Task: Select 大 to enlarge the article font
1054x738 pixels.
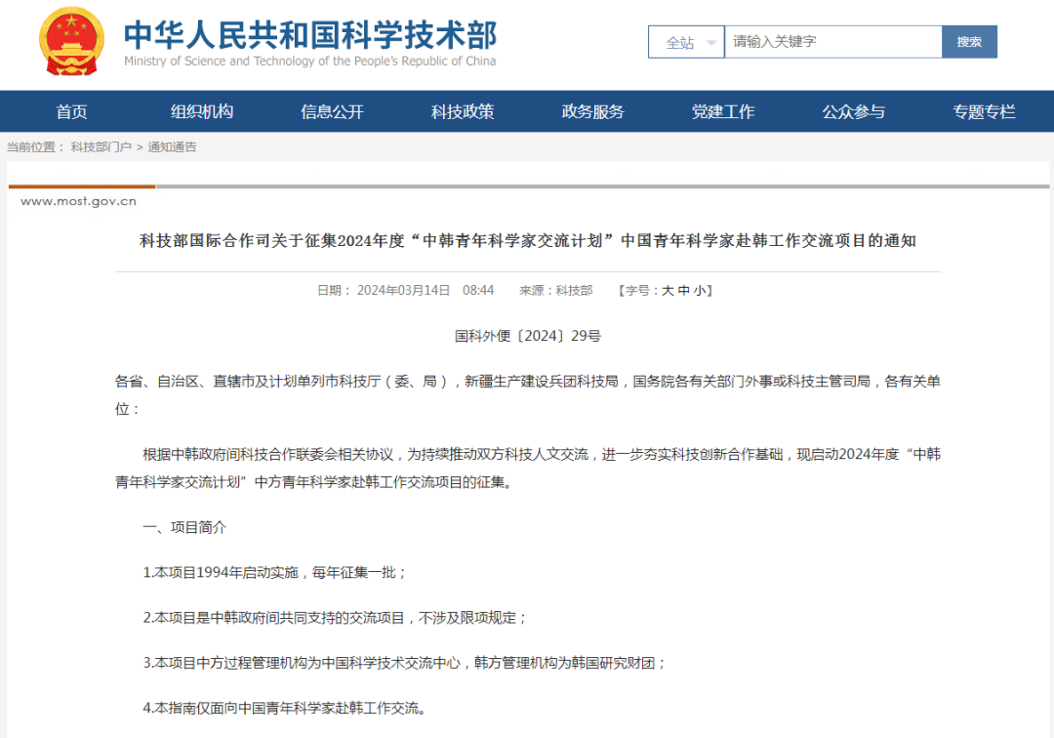Action: click(x=666, y=290)
